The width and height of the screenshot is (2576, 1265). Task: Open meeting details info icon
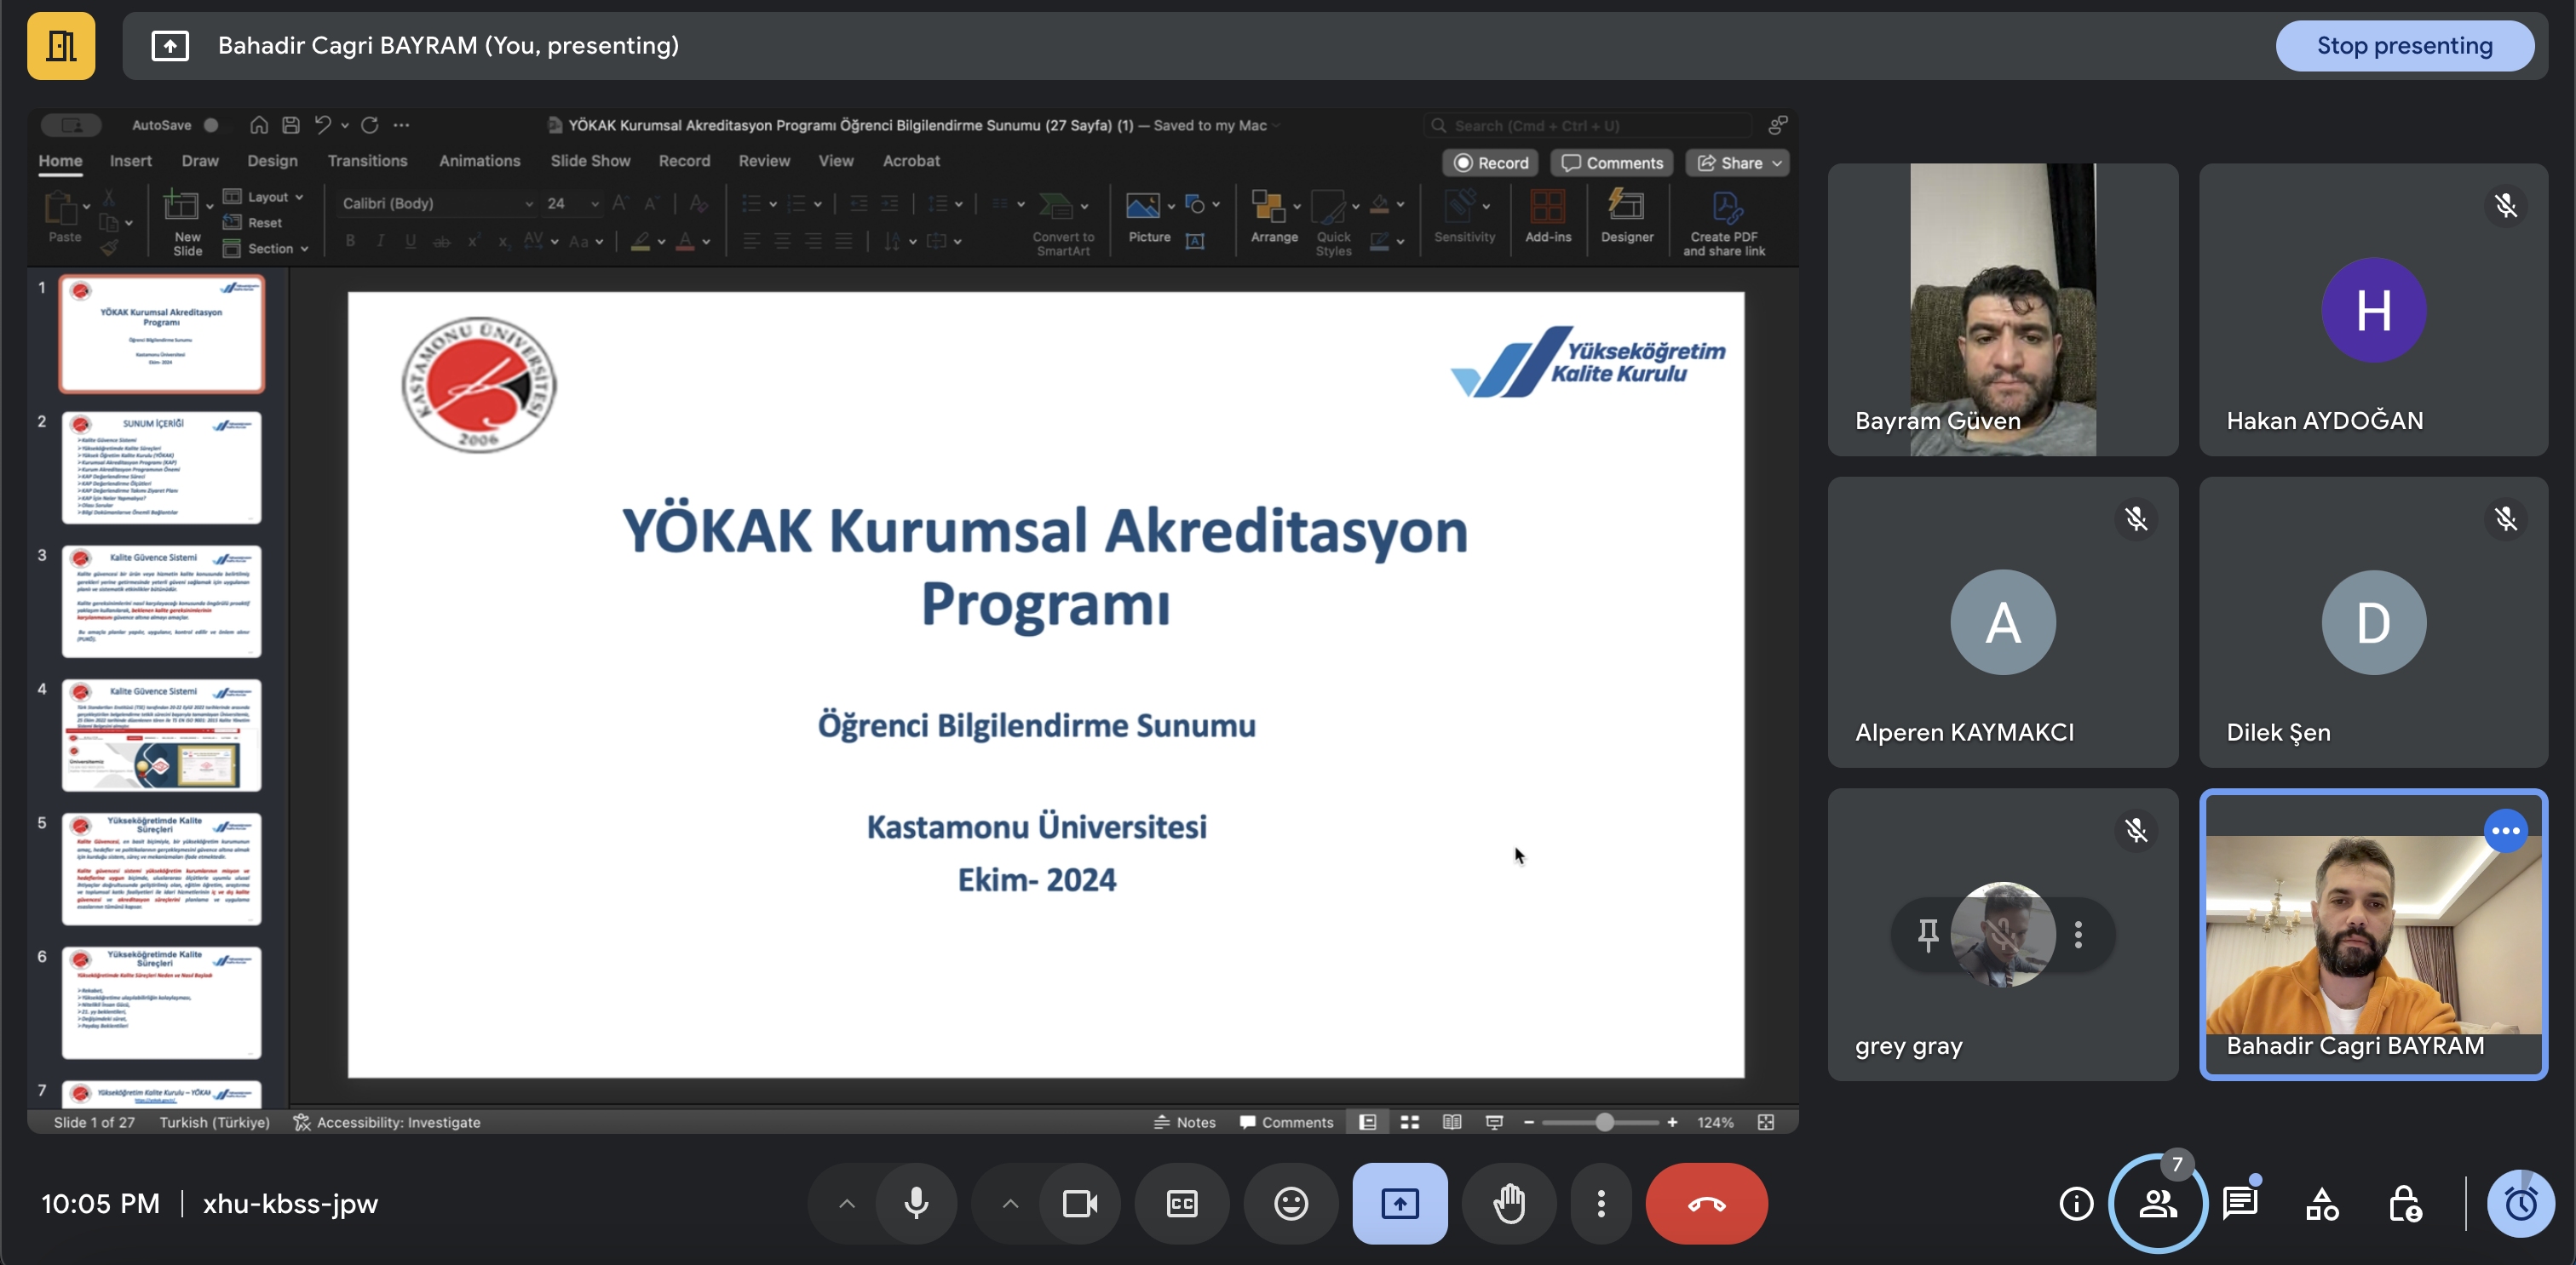pos(2076,1203)
